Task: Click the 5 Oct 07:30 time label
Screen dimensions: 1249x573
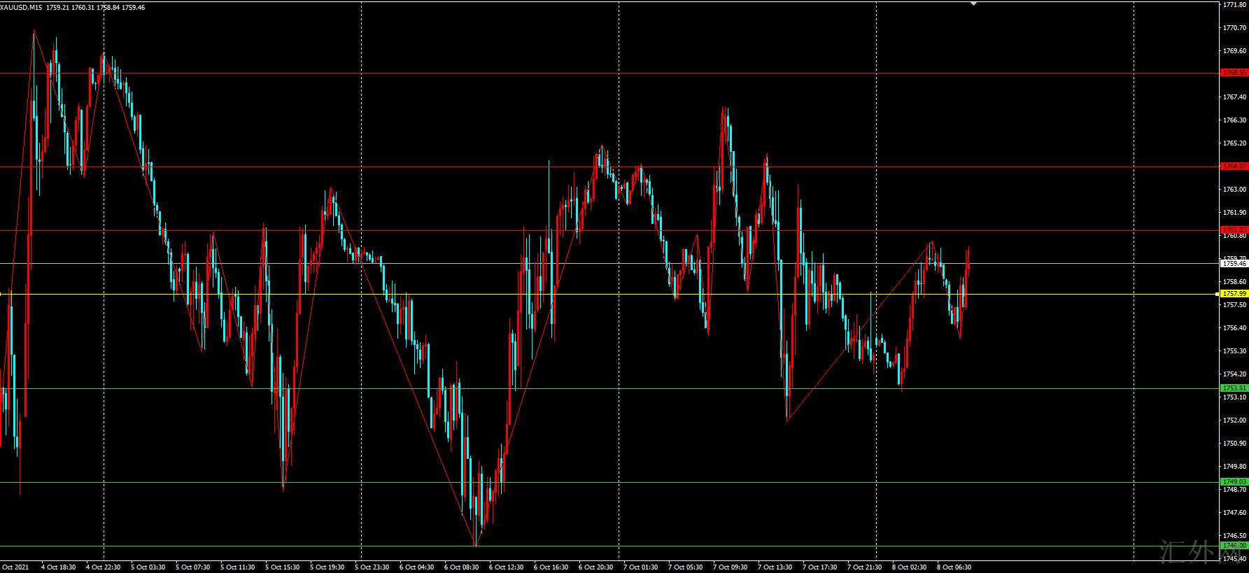Action: pos(193,567)
